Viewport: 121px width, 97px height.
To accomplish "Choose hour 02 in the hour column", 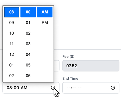I will pos(12,76).
